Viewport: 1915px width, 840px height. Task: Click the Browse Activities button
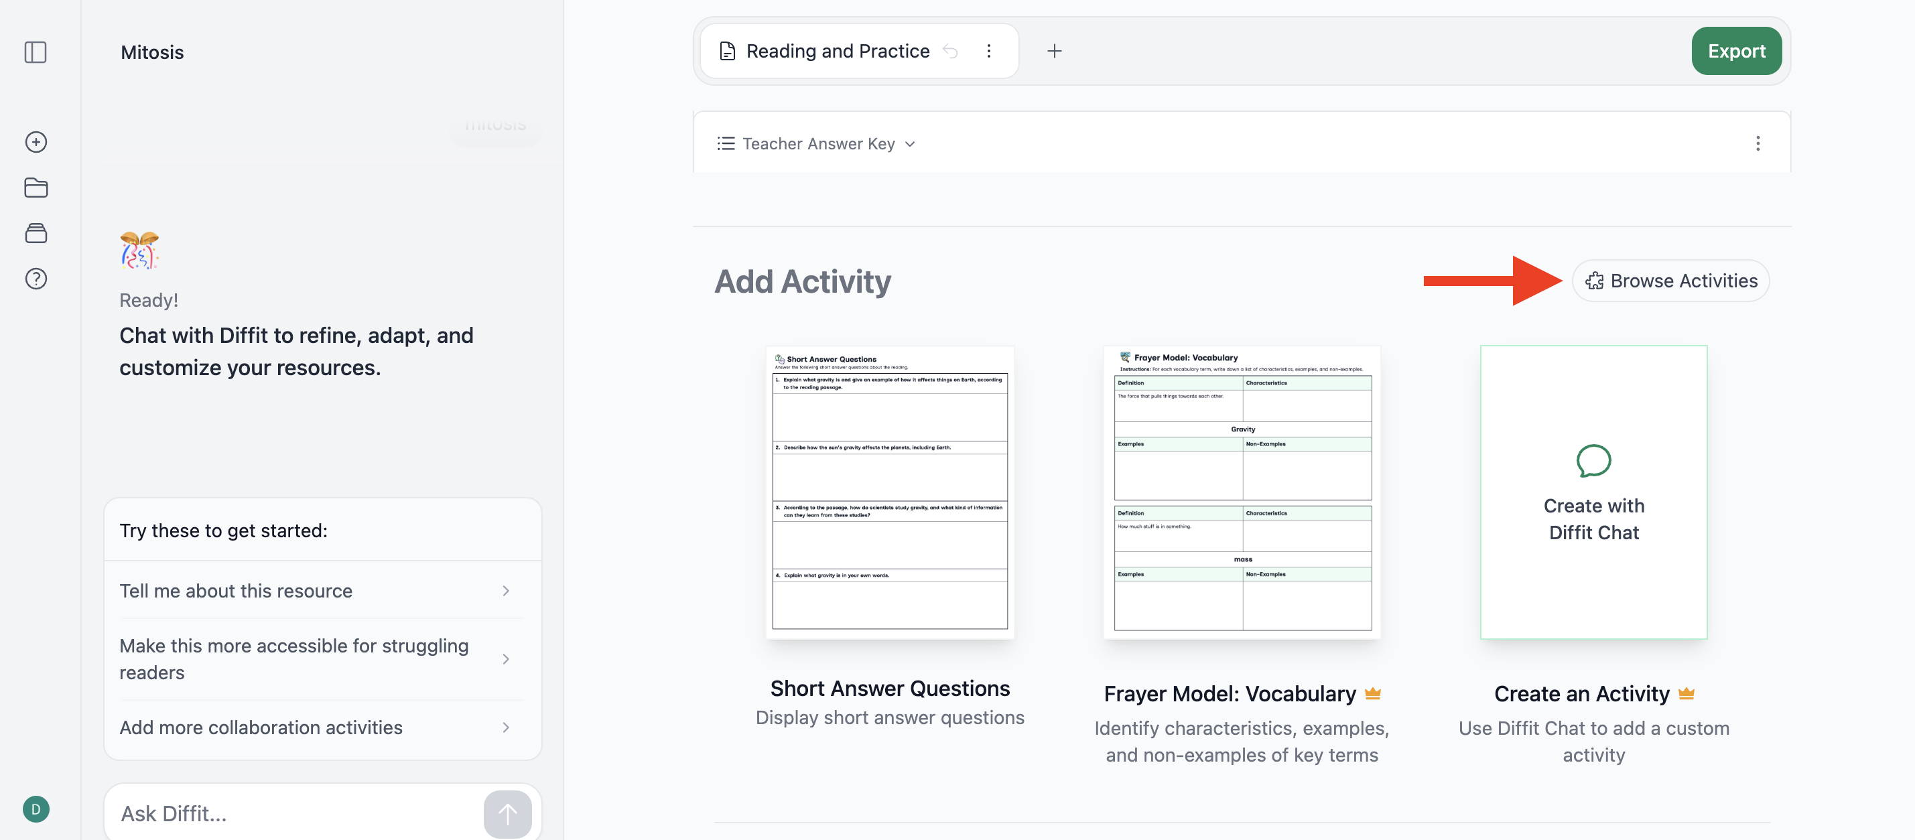coord(1670,281)
